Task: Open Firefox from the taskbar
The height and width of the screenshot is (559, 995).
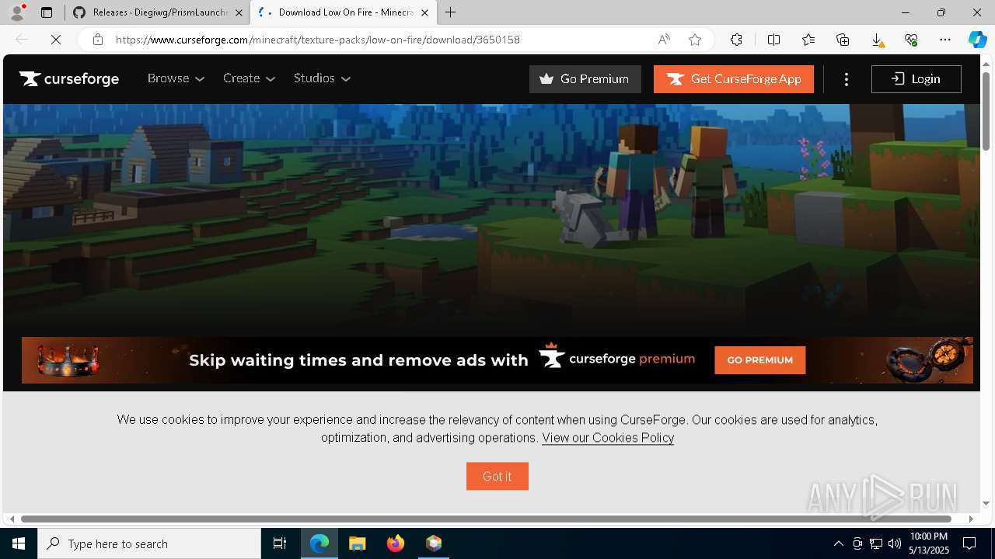Action: 396,543
